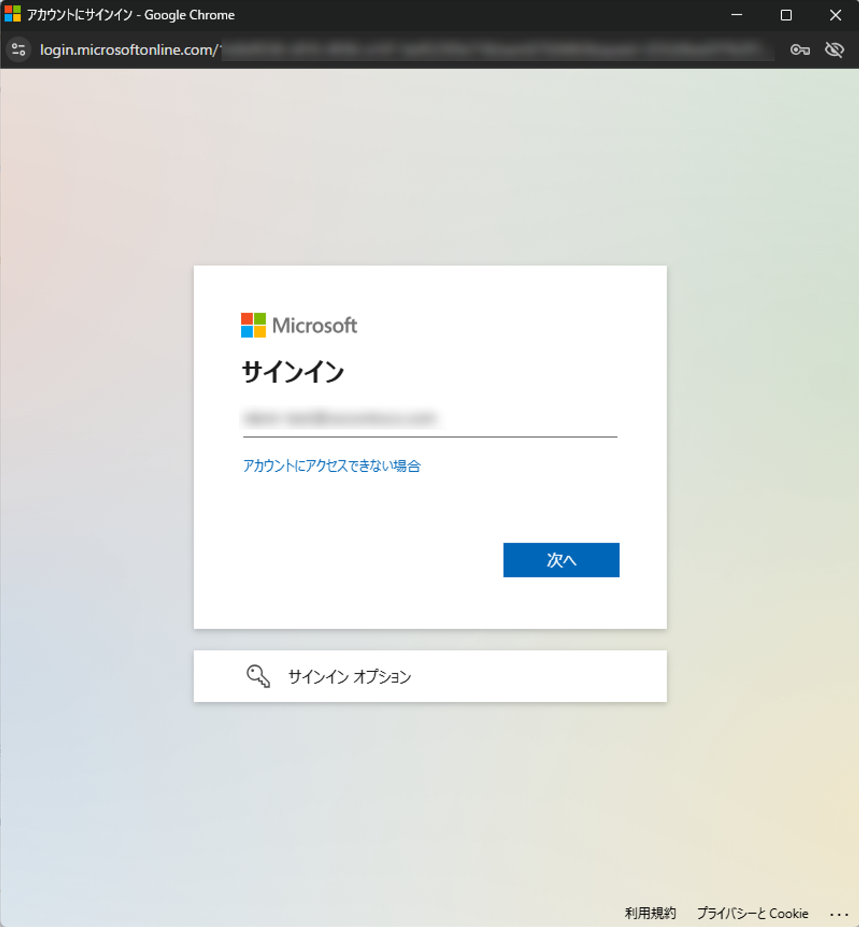
Task: Maximize the Chrome sign-in window
Action: point(786,15)
